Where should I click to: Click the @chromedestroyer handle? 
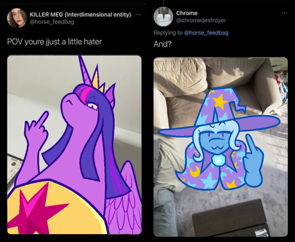click(x=201, y=20)
